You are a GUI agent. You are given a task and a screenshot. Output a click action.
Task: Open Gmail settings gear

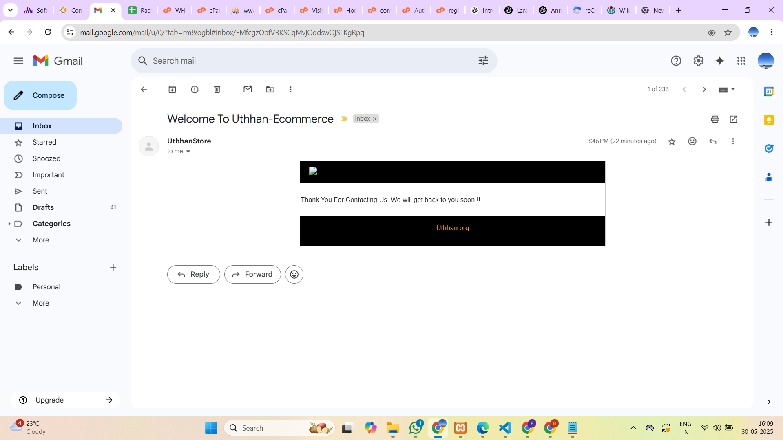tap(698, 61)
